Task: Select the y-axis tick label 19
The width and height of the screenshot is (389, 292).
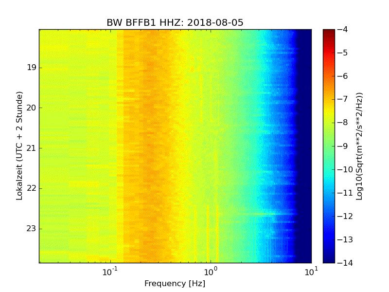Action: tap(32, 68)
